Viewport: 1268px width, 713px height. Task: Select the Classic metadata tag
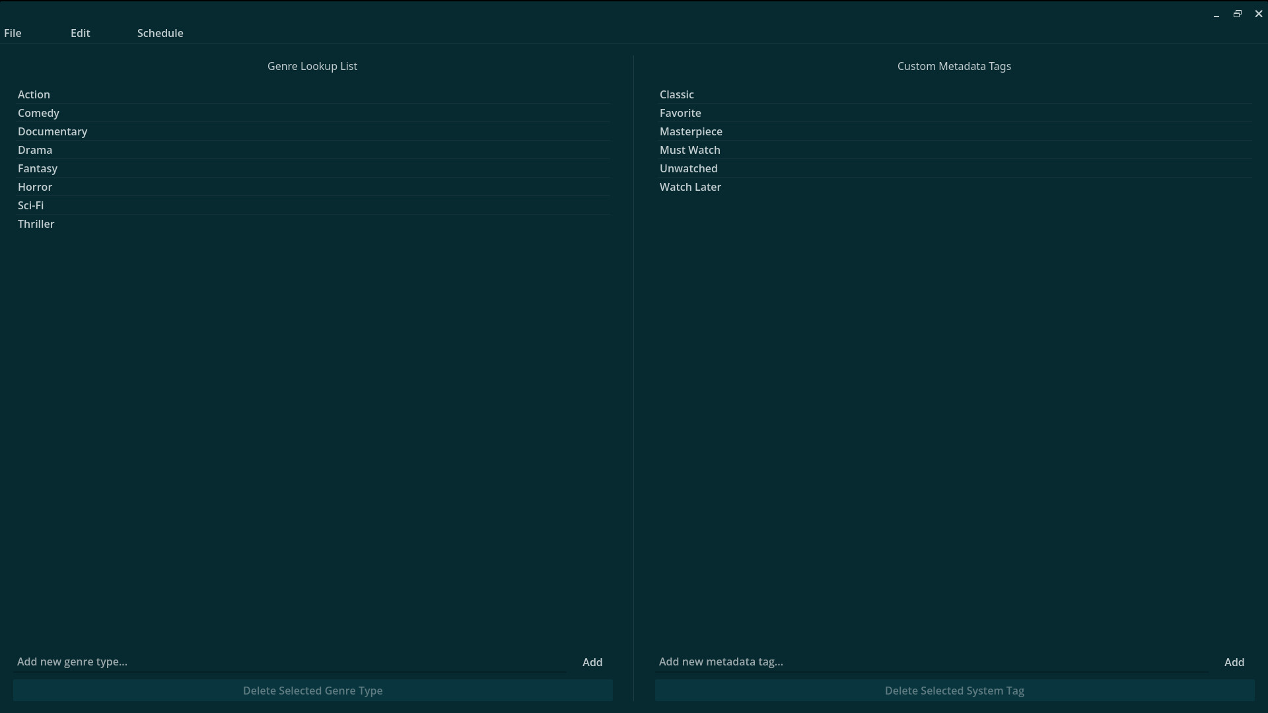954,94
